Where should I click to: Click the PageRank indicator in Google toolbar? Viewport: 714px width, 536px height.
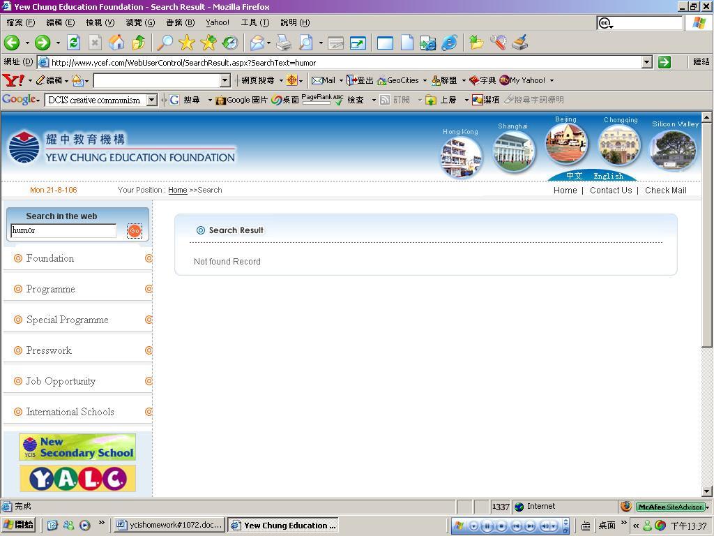pos(317,99)
